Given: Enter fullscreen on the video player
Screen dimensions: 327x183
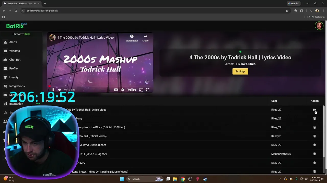Looking at the screenshot, I should pyautogui.click(x=148, y=90).
